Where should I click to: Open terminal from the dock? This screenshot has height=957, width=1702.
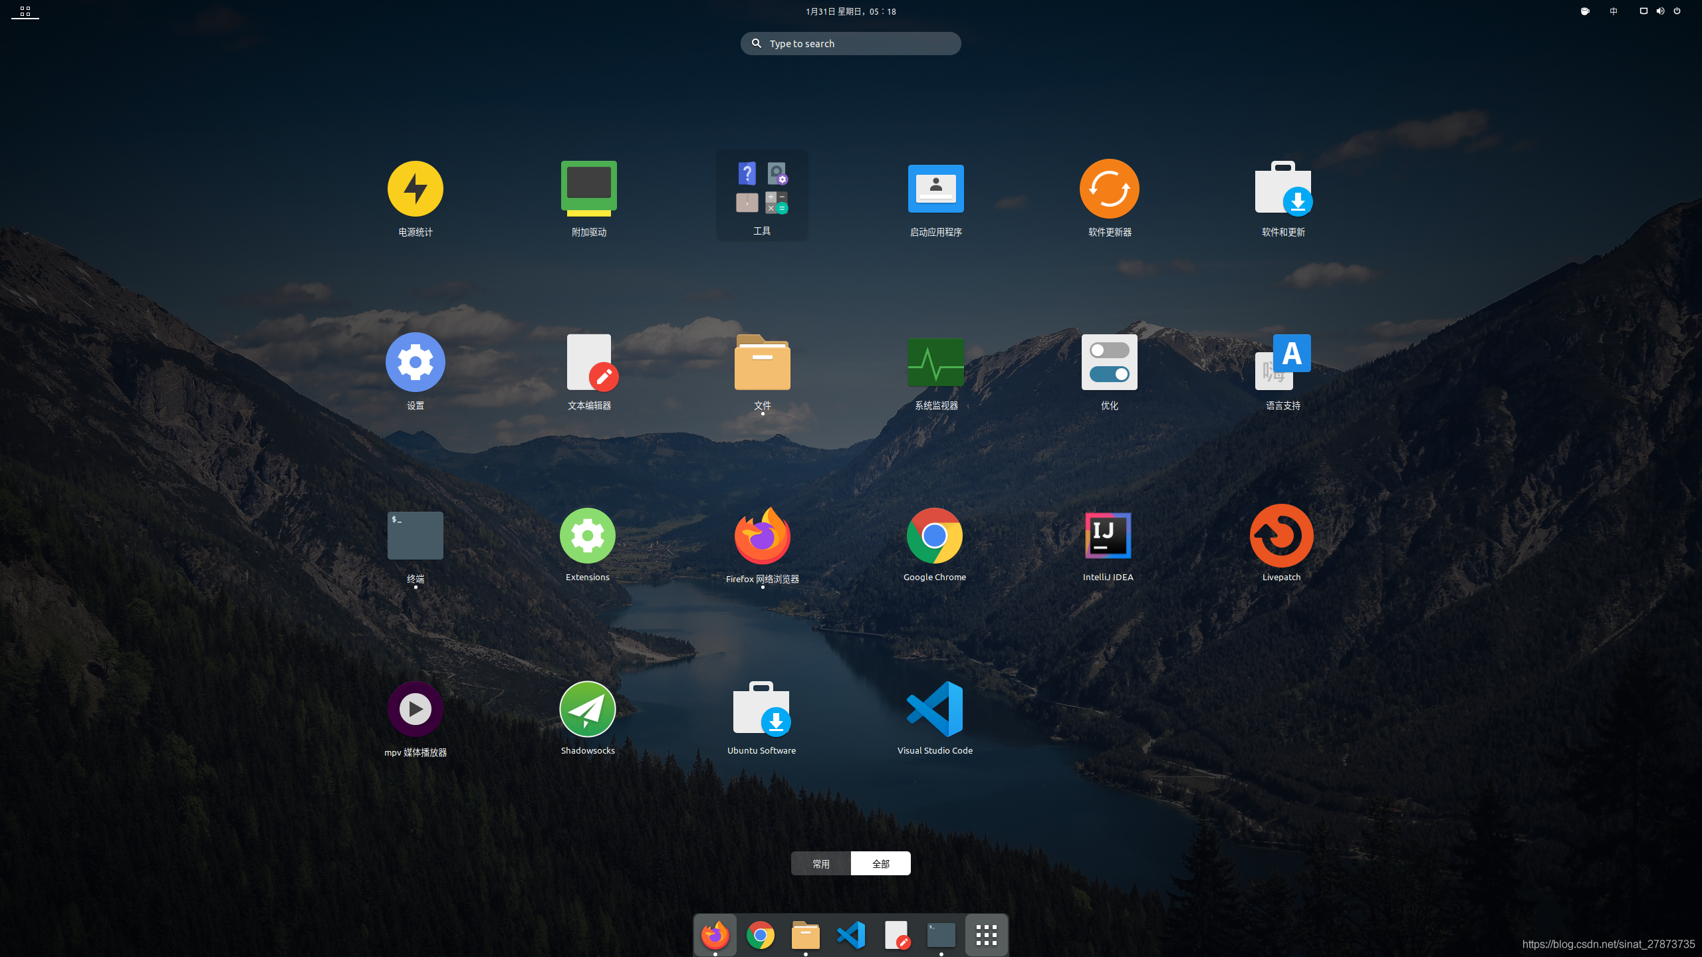click(941, 935)
